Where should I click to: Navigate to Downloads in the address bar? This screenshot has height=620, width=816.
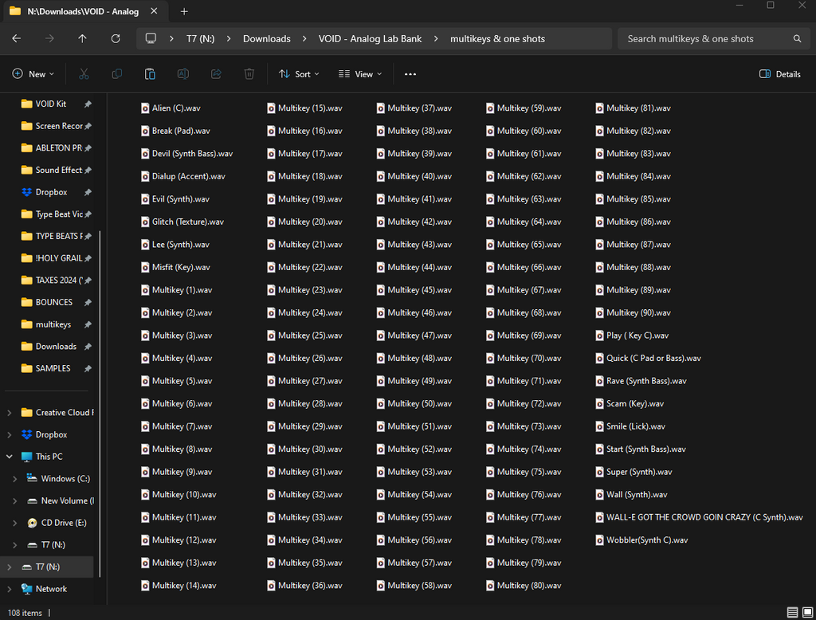click(x=266, y=38)
